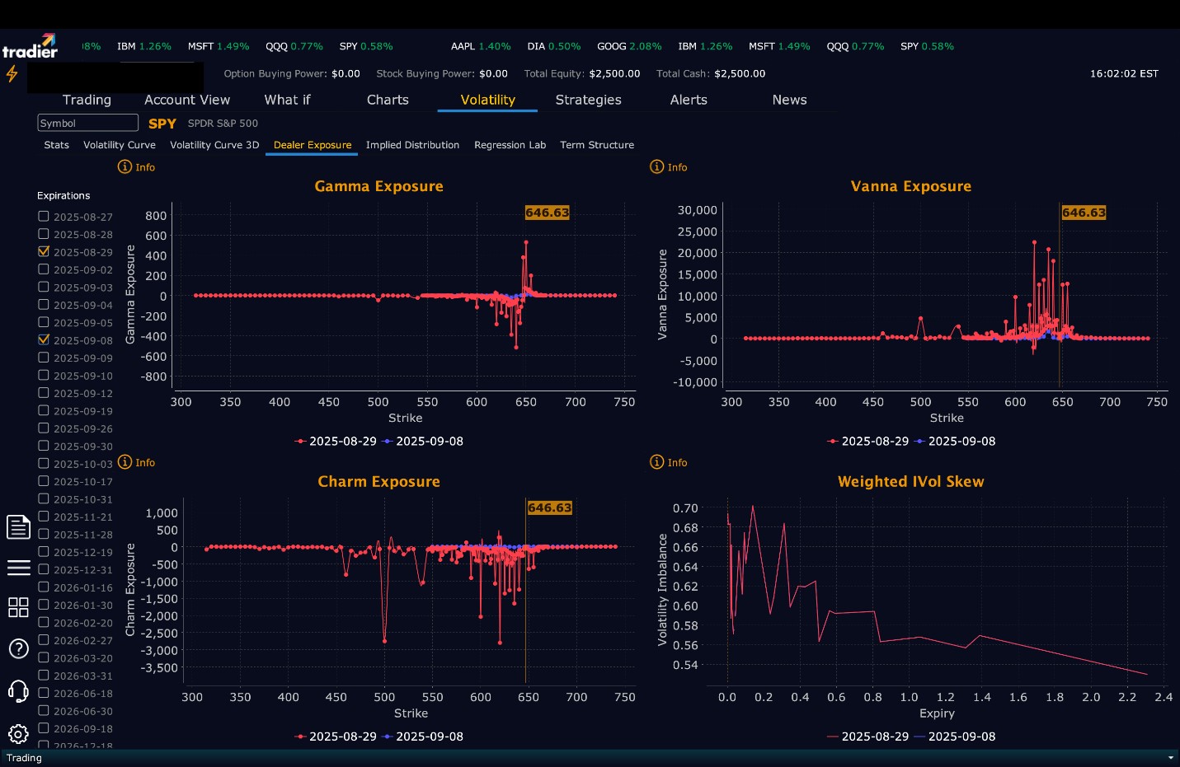The image size is (1180, 767).
Task: Switch to Implied Distribution sub-tab
Action: pos(412,145)
